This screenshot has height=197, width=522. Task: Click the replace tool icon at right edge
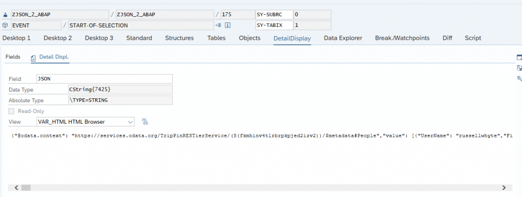coord(519,68)
